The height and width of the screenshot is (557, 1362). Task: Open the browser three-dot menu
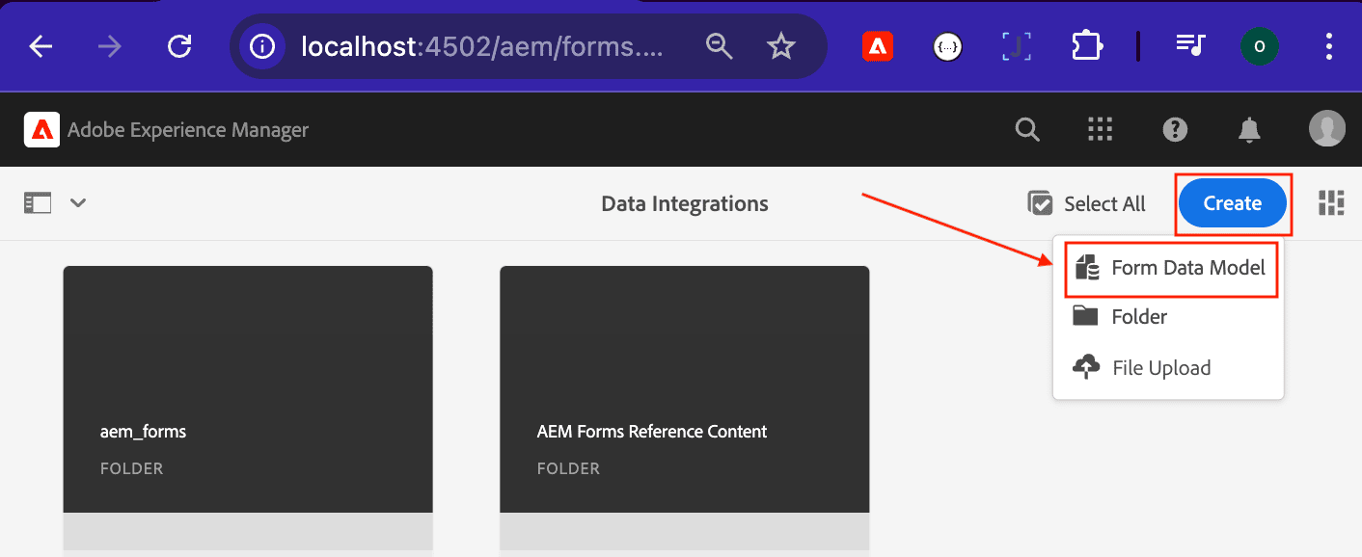tap(1329, 46)
